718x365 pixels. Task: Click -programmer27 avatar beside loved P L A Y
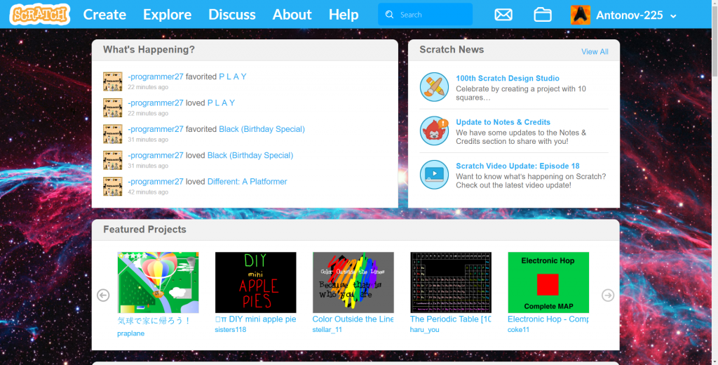click(113, 108)
